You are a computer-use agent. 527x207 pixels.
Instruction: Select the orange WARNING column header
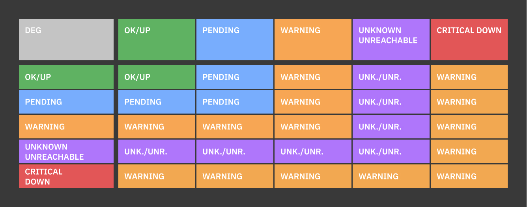pos(313,39)
